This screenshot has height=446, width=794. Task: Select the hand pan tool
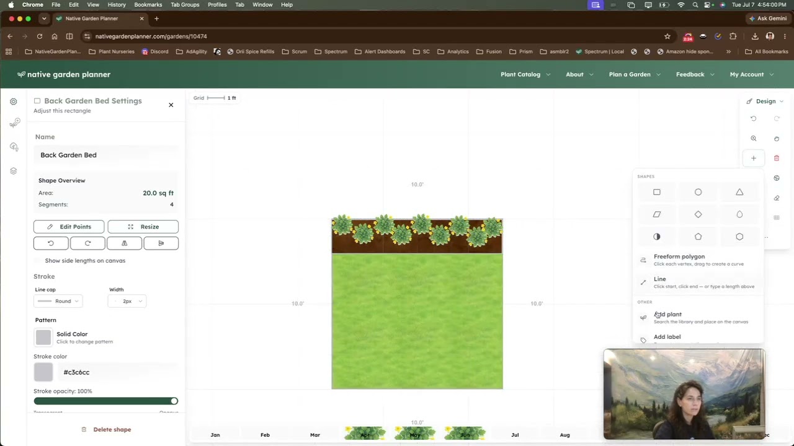pyautogui.click(x=777, y=139)
